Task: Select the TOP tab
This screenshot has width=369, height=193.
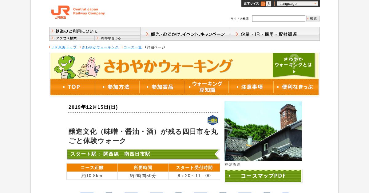Action: click(73, 87)
